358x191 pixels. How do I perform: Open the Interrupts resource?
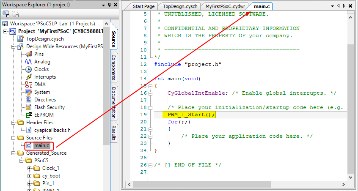[x=44, y=77]
